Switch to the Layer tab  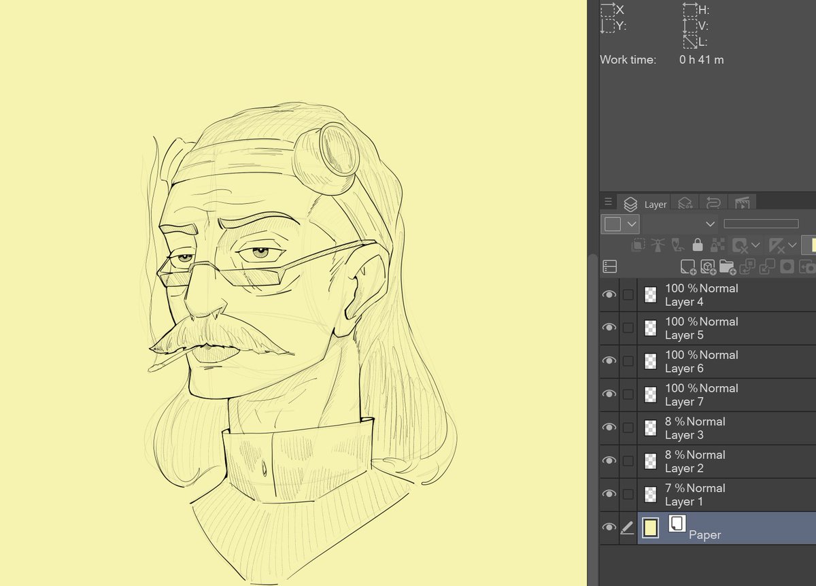point(645,203)
